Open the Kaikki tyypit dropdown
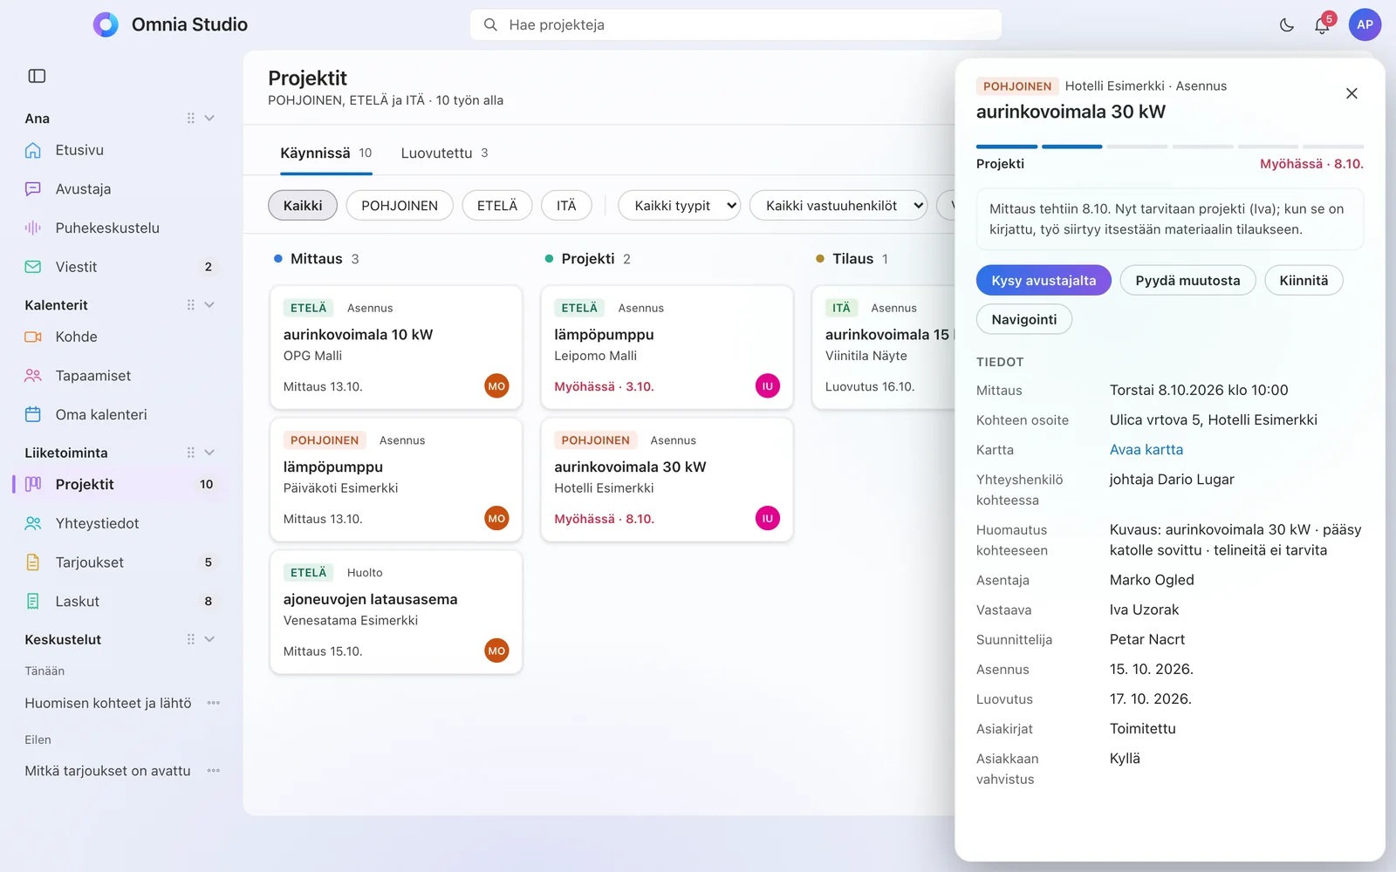 (679, 206)
